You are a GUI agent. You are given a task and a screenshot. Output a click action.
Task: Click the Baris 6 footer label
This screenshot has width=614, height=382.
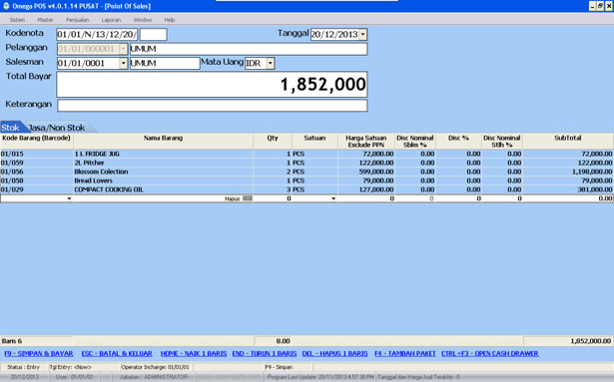click(x=12, y=341)
